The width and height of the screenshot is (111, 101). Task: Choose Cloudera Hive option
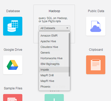54,47
